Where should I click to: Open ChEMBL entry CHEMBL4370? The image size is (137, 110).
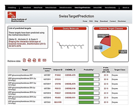click(x=70, y=75)
